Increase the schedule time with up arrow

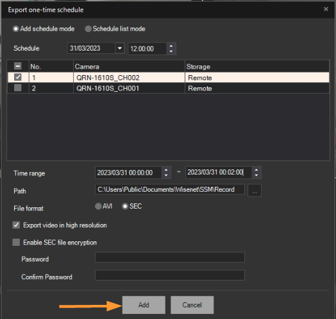(171, 46)
